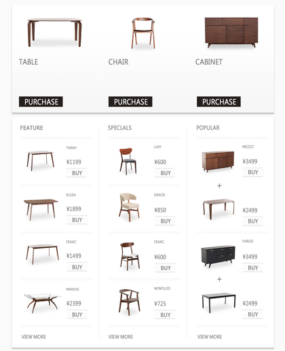The image size is (285, 351).
Task: Buy the Marivs glass table
Action: pos(77,314)
